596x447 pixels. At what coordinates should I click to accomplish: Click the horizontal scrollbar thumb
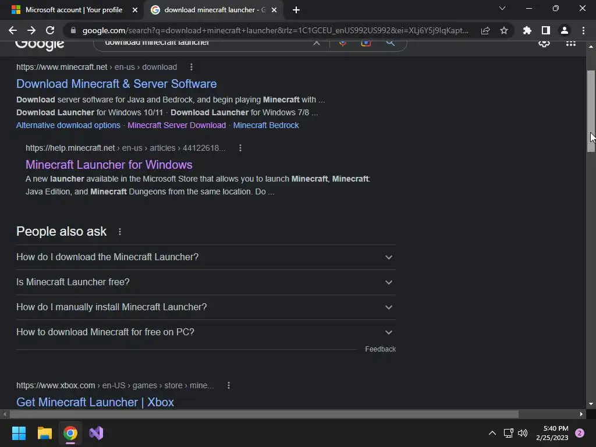tap(264, 414)
